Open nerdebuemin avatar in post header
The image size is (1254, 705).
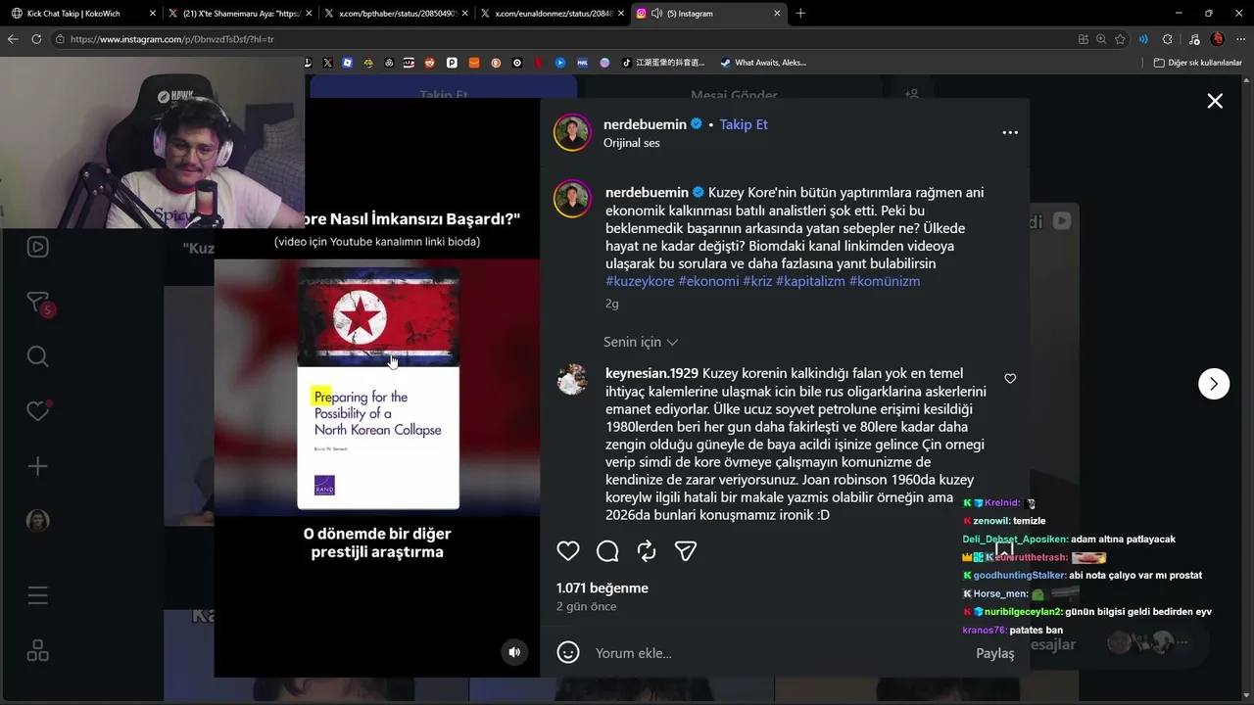[572, 132]
